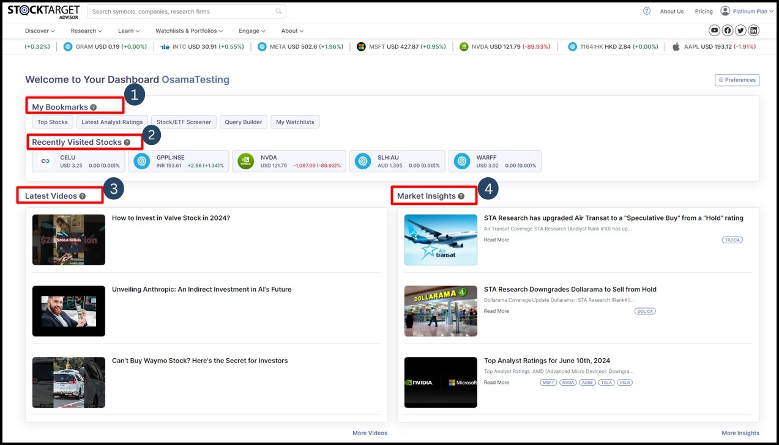
Task: Click the help icon next to Market Insights
Action: pyautogui.click(x=461, y=195)
